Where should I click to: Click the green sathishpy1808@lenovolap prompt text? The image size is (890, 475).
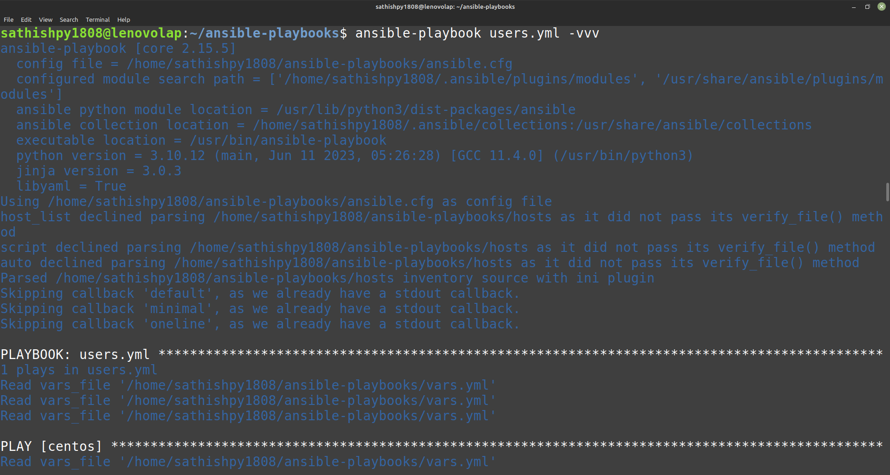pyautogui.click(x=91, y=33)
